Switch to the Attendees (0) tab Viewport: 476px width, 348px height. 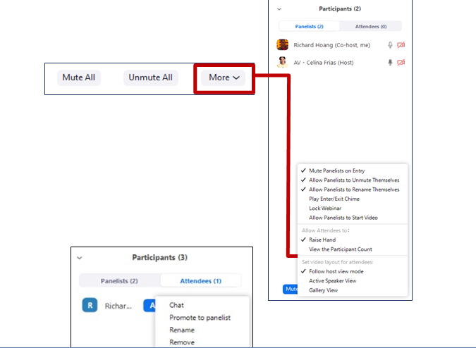click(x=370, y=26)
